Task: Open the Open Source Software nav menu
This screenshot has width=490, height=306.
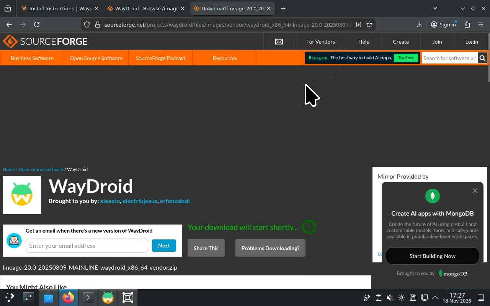Action: pos(96,58)
